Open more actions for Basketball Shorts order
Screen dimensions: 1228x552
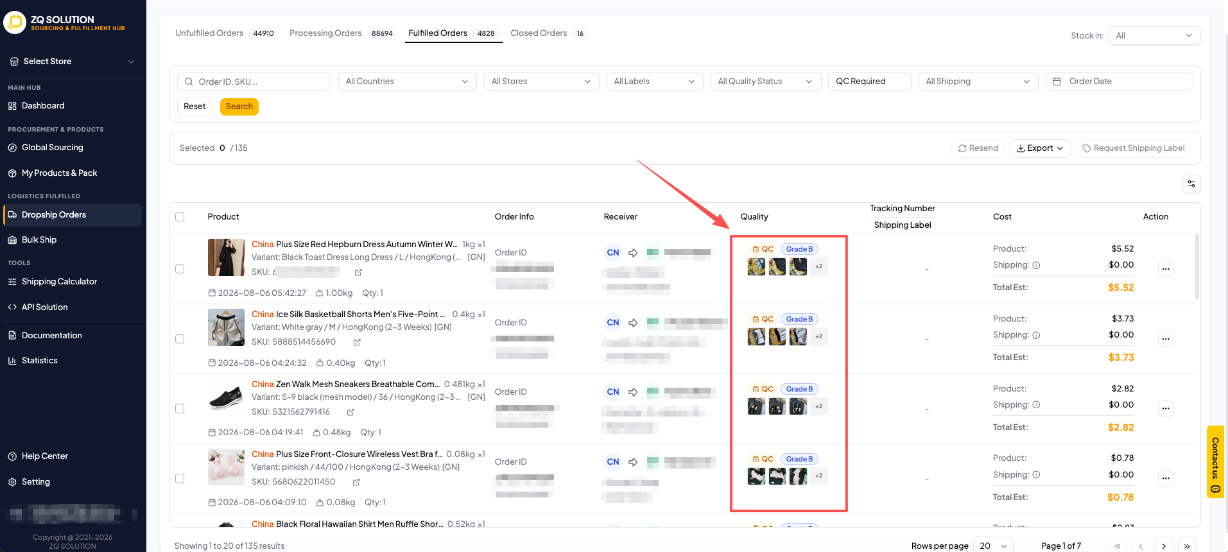[x=1166, y=339]
